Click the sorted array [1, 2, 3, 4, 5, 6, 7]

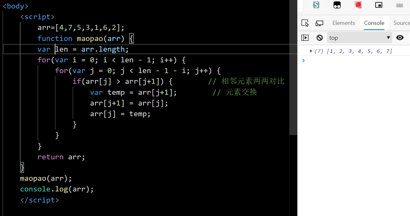coord(359,51)
